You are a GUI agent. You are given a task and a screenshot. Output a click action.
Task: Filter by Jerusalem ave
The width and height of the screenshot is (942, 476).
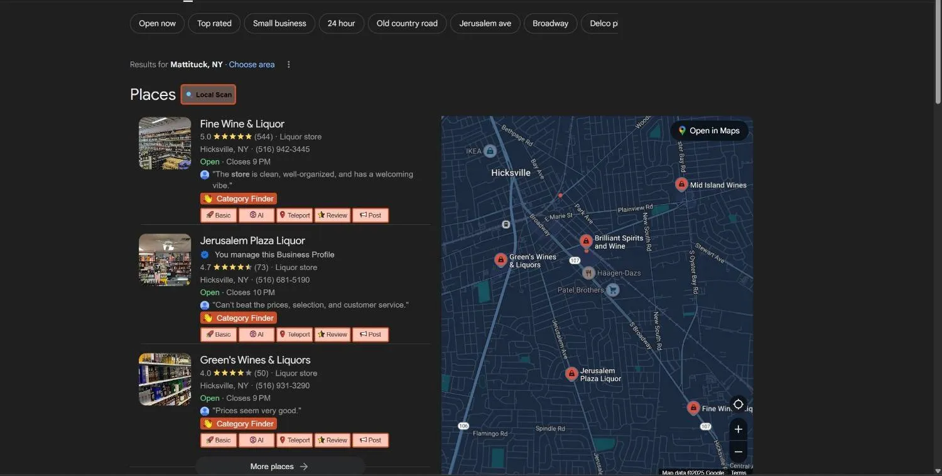point(485,23)
